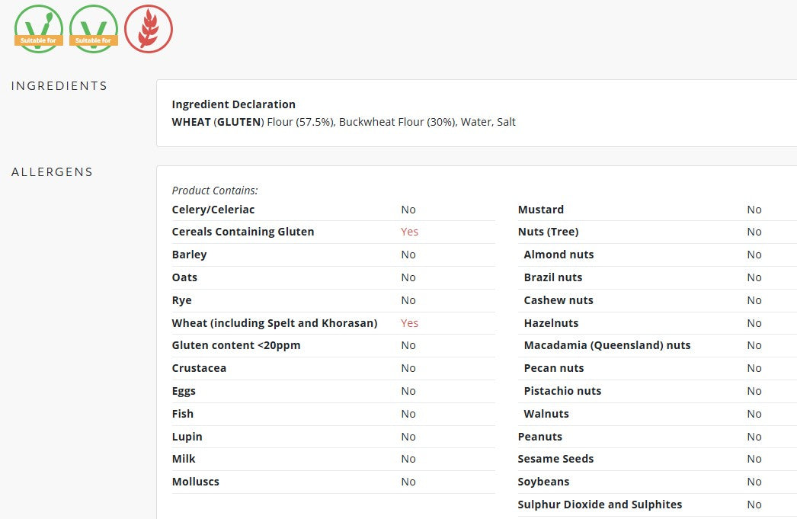Click the Sulphur Dioxide and Sulphites label
The width and height of the screenshot is (797, 519).
(x=600, y=505)
